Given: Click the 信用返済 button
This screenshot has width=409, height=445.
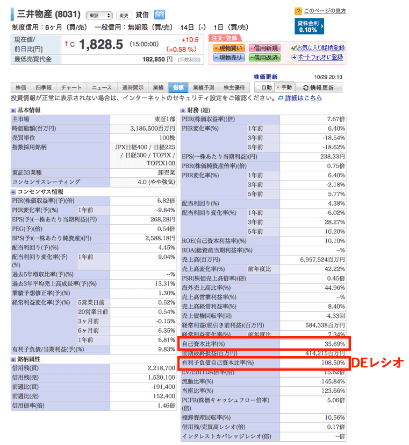Looking at the screenshot, I should (265, 58).
